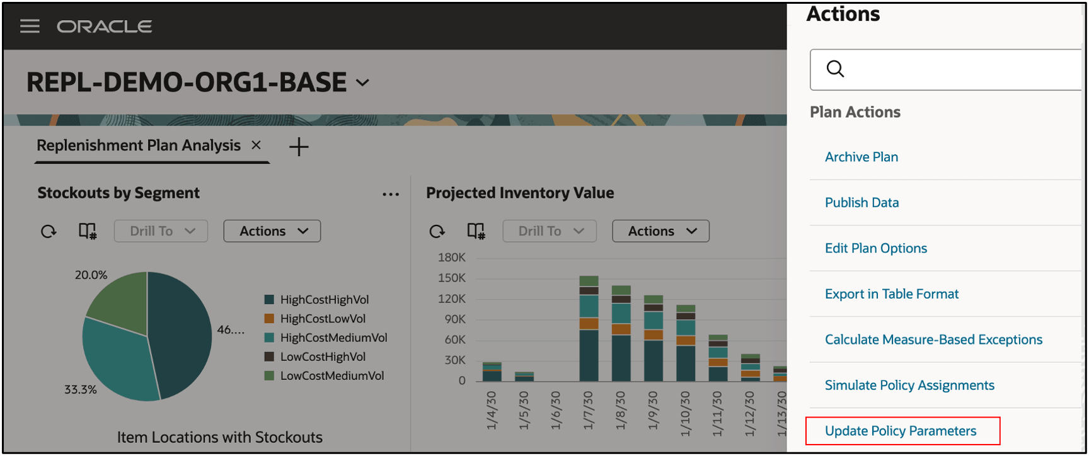1089x456 pixels.
Task: Click the stacked bar for 1/11/30
Action: point(718,358)
